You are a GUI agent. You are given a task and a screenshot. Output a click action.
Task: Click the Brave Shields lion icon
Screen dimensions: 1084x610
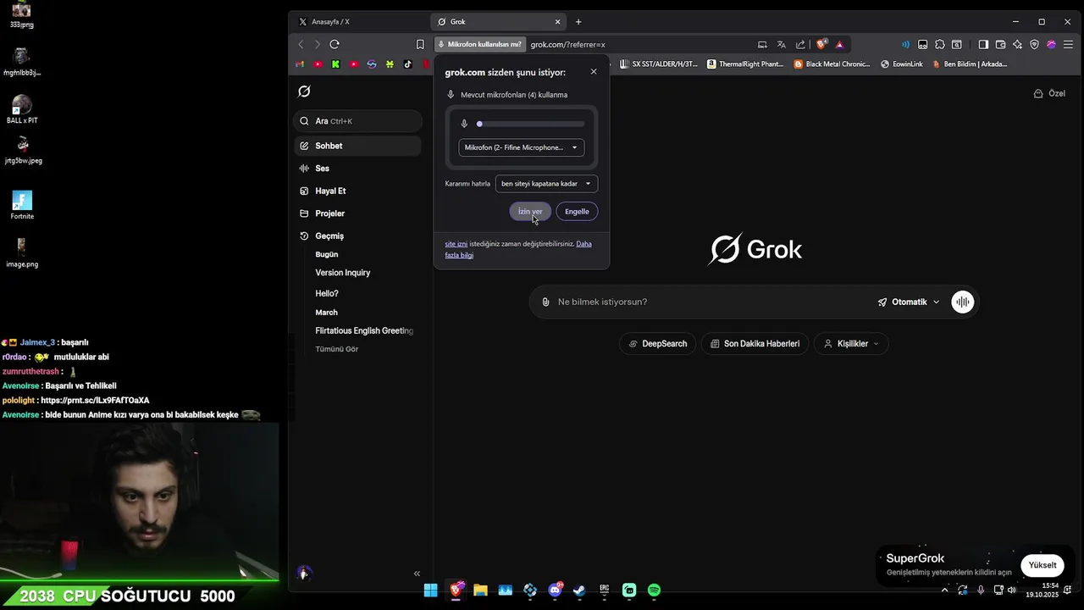(821, 44)
